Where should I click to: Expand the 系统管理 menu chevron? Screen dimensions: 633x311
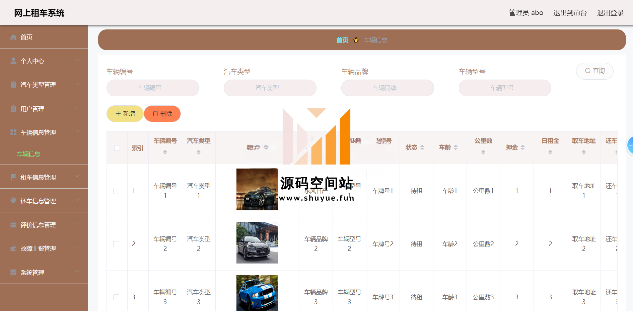tap(77, 272)
